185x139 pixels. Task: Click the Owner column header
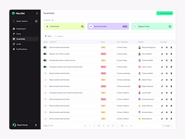pos(141,42)
